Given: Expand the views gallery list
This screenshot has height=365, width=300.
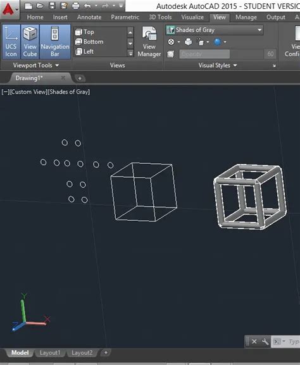Looking at the screenshot, I should 130,54.
